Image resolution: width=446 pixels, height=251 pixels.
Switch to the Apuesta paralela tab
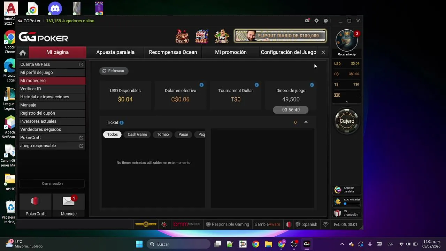115,52
